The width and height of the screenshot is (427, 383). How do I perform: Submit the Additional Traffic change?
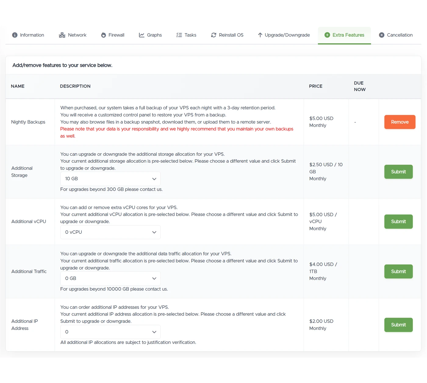pyautogui.click(x=398, y=272)
